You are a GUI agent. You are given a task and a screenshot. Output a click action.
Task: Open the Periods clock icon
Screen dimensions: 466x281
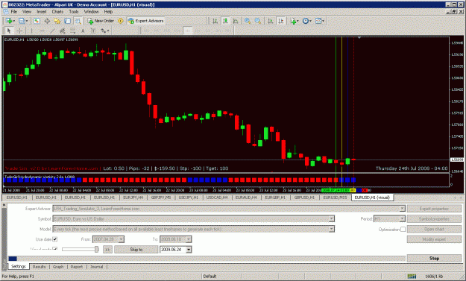coord(306,21)
